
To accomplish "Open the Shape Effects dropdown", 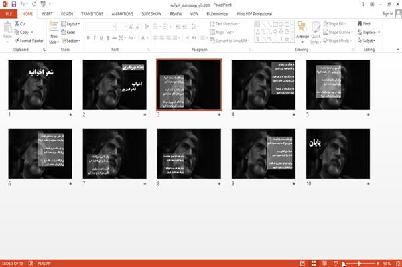I will pos(337,41).
